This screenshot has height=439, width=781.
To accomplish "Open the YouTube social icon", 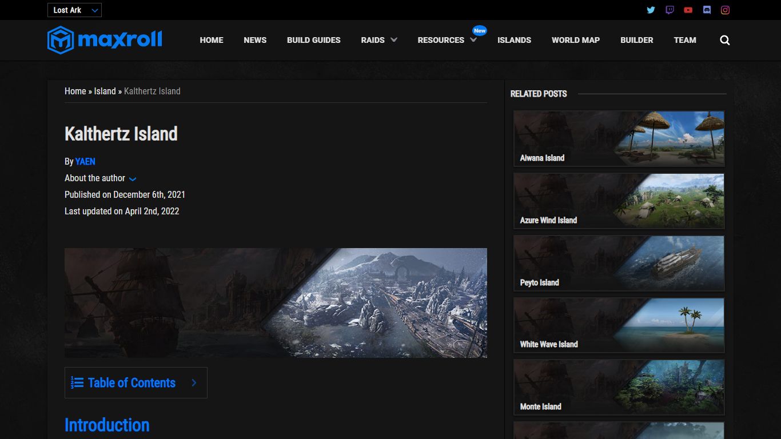I will click(688, 10).
